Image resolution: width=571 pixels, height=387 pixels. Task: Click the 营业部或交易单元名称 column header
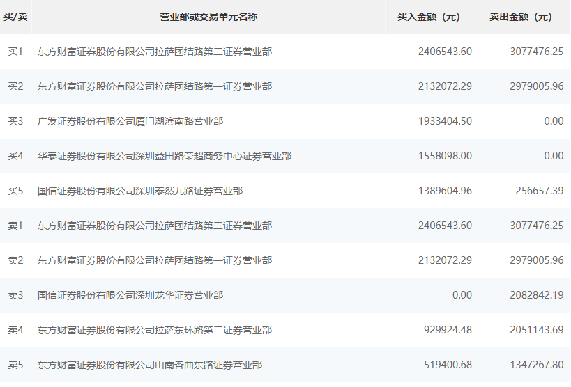click(x=208, y=17)
